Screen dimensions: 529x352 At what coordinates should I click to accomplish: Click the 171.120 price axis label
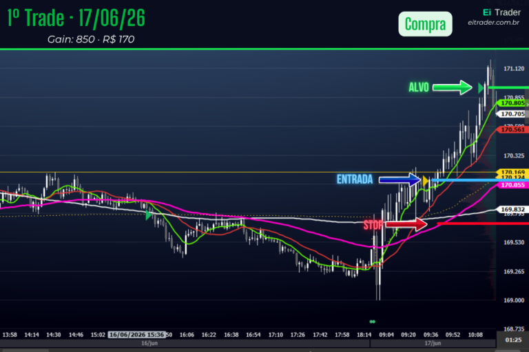(x=514, y=69)
